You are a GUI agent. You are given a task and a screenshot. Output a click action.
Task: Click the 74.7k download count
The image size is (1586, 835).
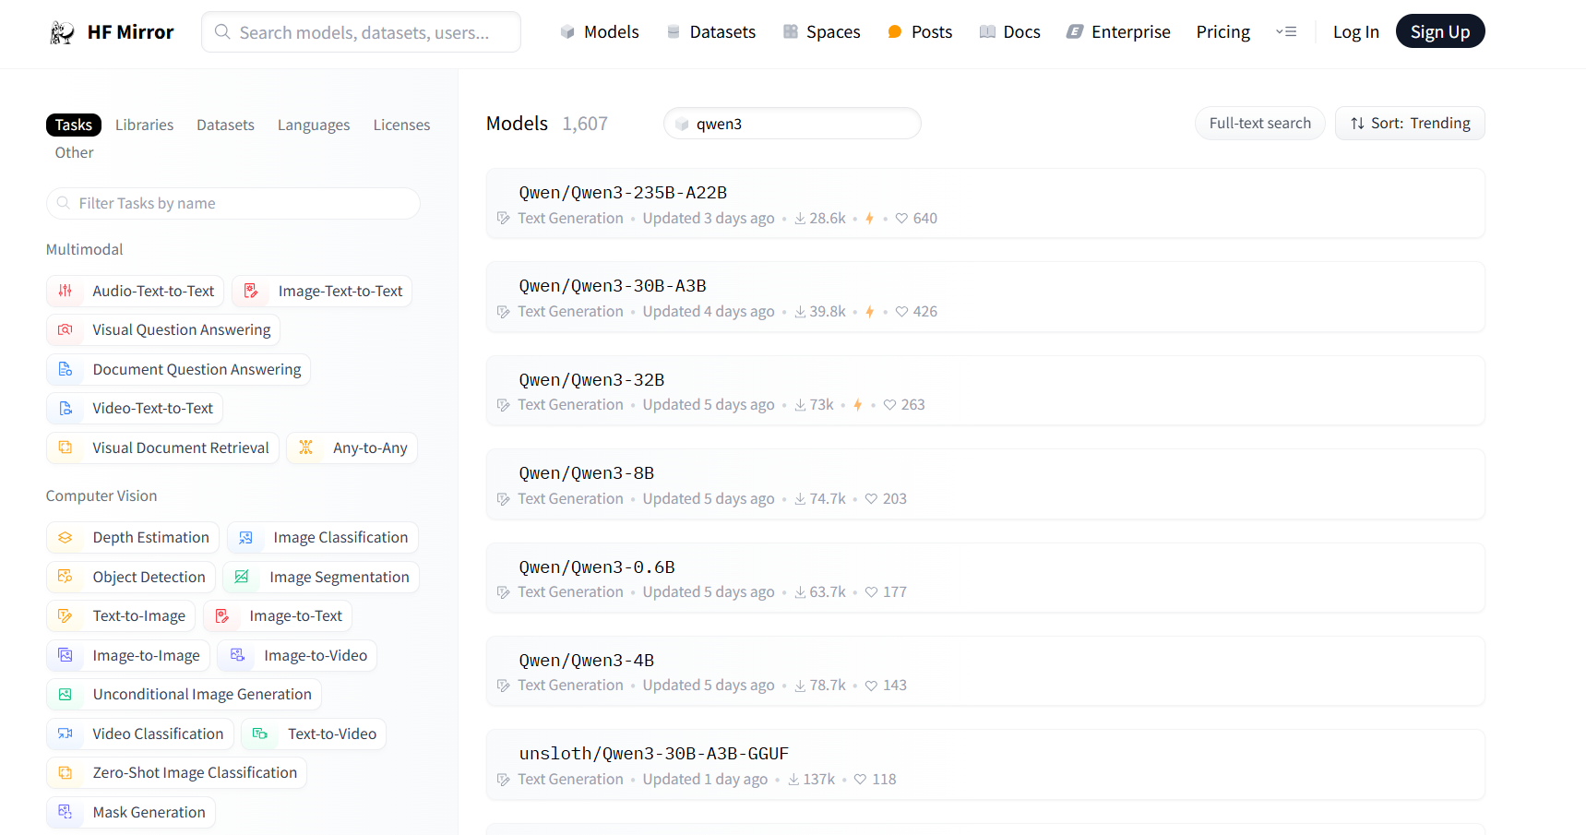point(828,499)
